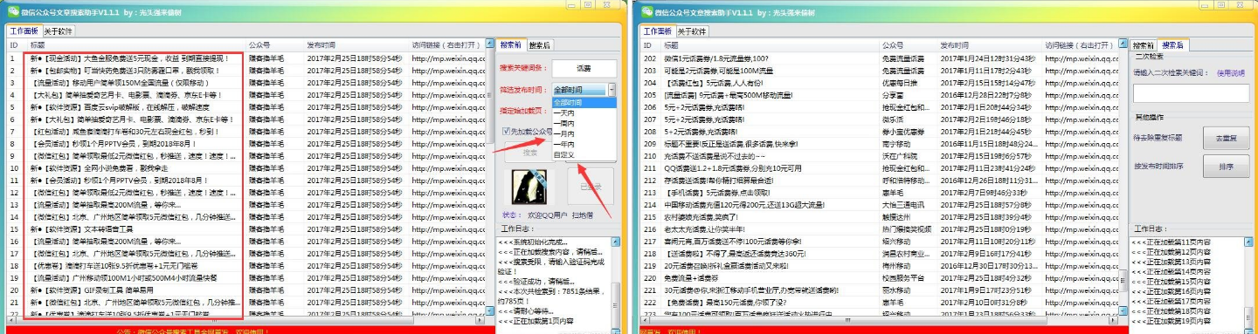
Task: Choose 一年内 in the time filter list
Action: (563, 144)
